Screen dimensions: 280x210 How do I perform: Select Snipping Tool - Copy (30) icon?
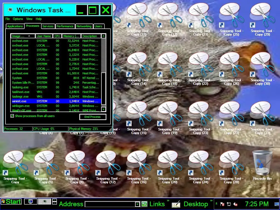pos(262,69)
